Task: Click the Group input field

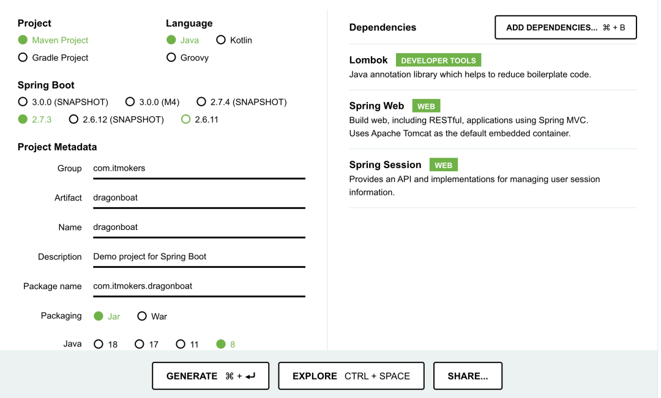Action: pyautogui.click(x=199, y=169)
